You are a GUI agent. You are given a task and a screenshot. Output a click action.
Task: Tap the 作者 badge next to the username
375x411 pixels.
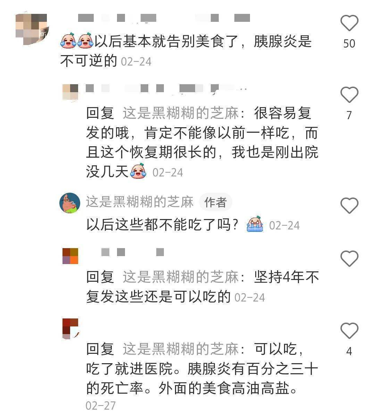pos(215,202)
